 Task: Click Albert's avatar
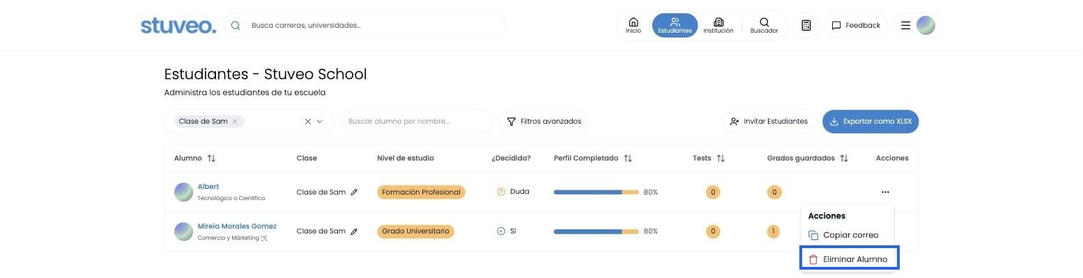point(183,192)
